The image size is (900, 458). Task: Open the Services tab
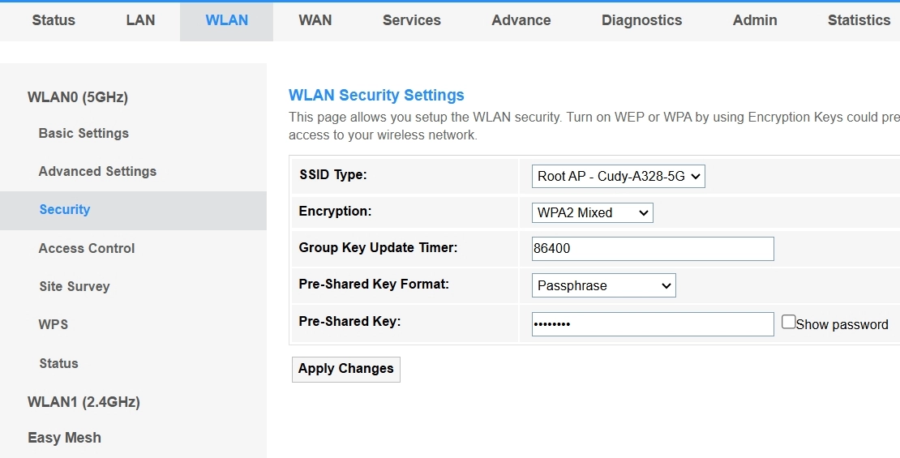click(411, 20)
